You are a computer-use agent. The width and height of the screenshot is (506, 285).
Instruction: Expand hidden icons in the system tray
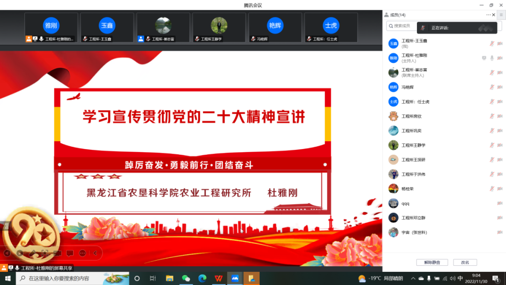[413, 278]
